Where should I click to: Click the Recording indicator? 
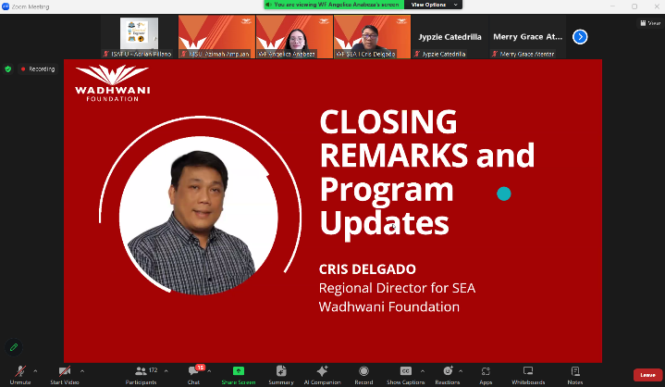(38, 69)
